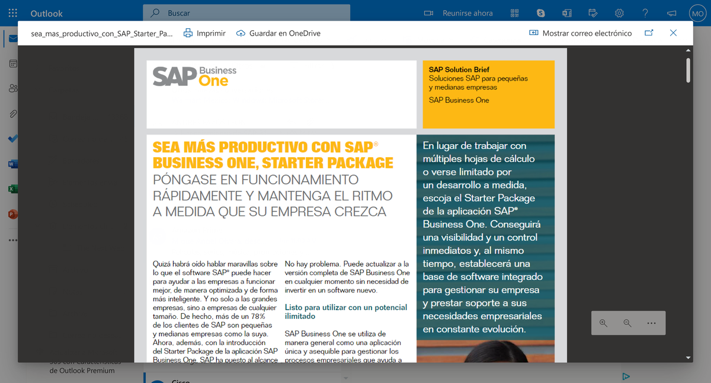Open the Help question mark
The image size is (711, 383).
coord(645,12)
